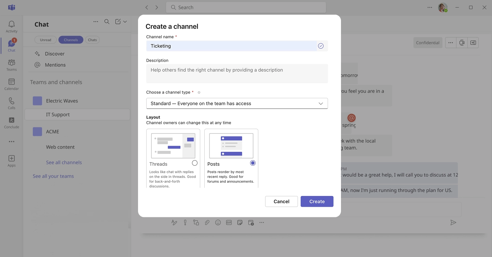The image size is (492, 257).
Task: Open the Conclude app icon
Action: pos(12,121)
